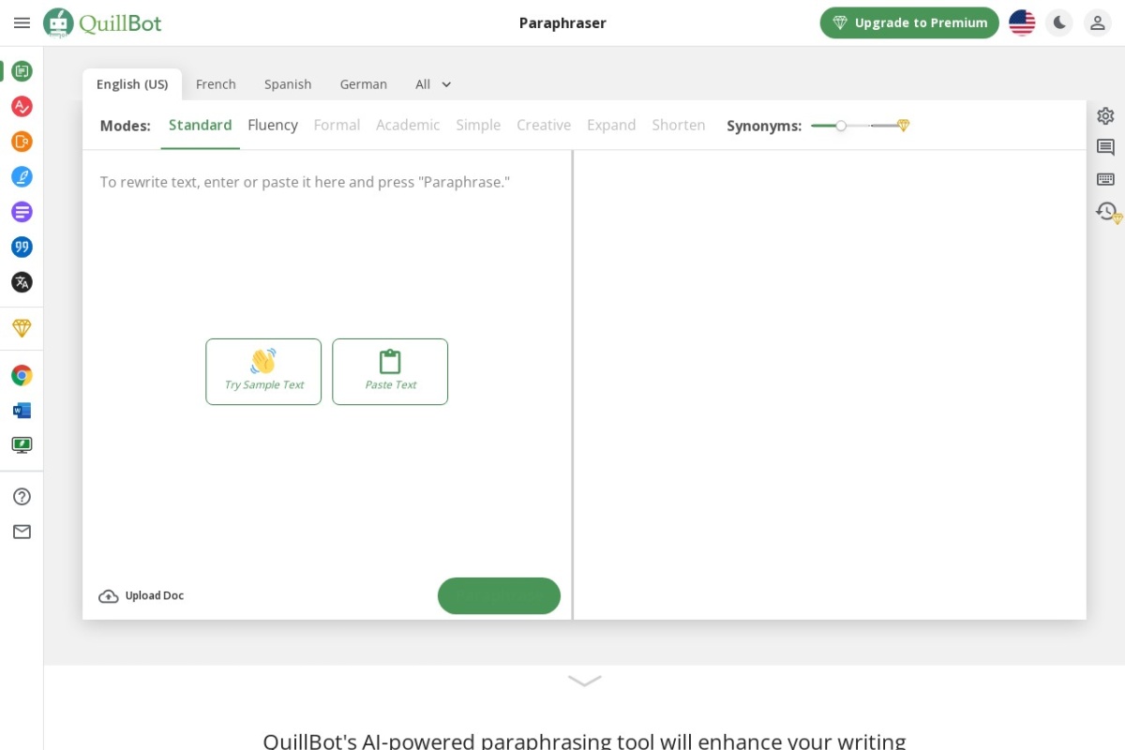Screen dimensions: 1125x750
Task: Open the Summarizer purple lines icon
Action: coord(22,212)
